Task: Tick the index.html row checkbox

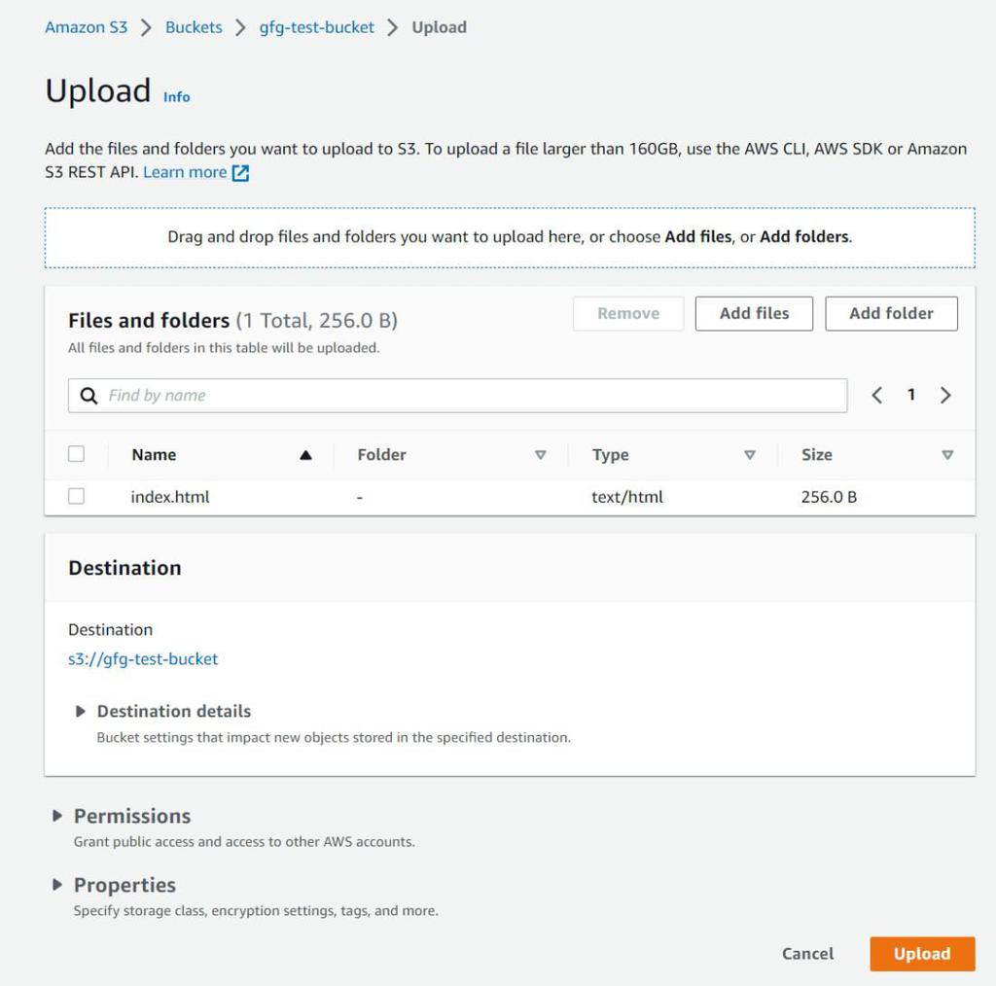Action: click(77, 497)
